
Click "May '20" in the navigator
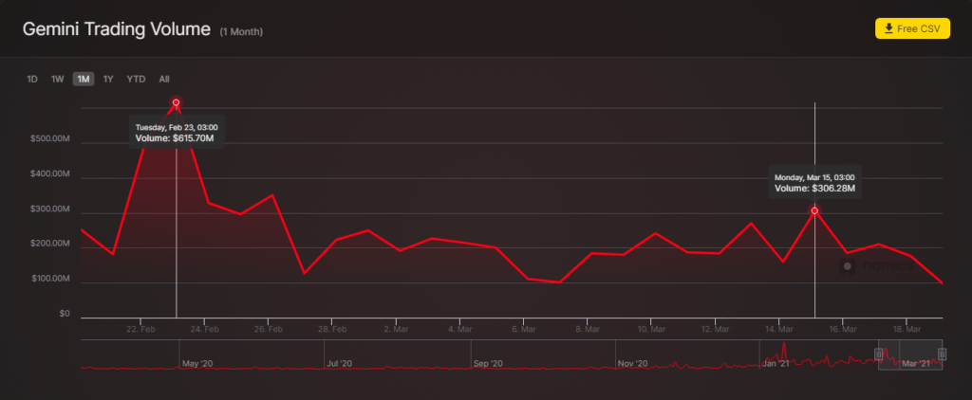pyautogui.click(x=197, y=363)
